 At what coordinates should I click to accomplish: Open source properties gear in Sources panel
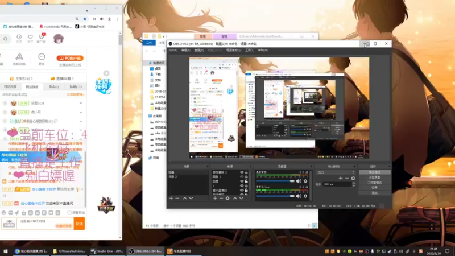[x=227, y=198]
